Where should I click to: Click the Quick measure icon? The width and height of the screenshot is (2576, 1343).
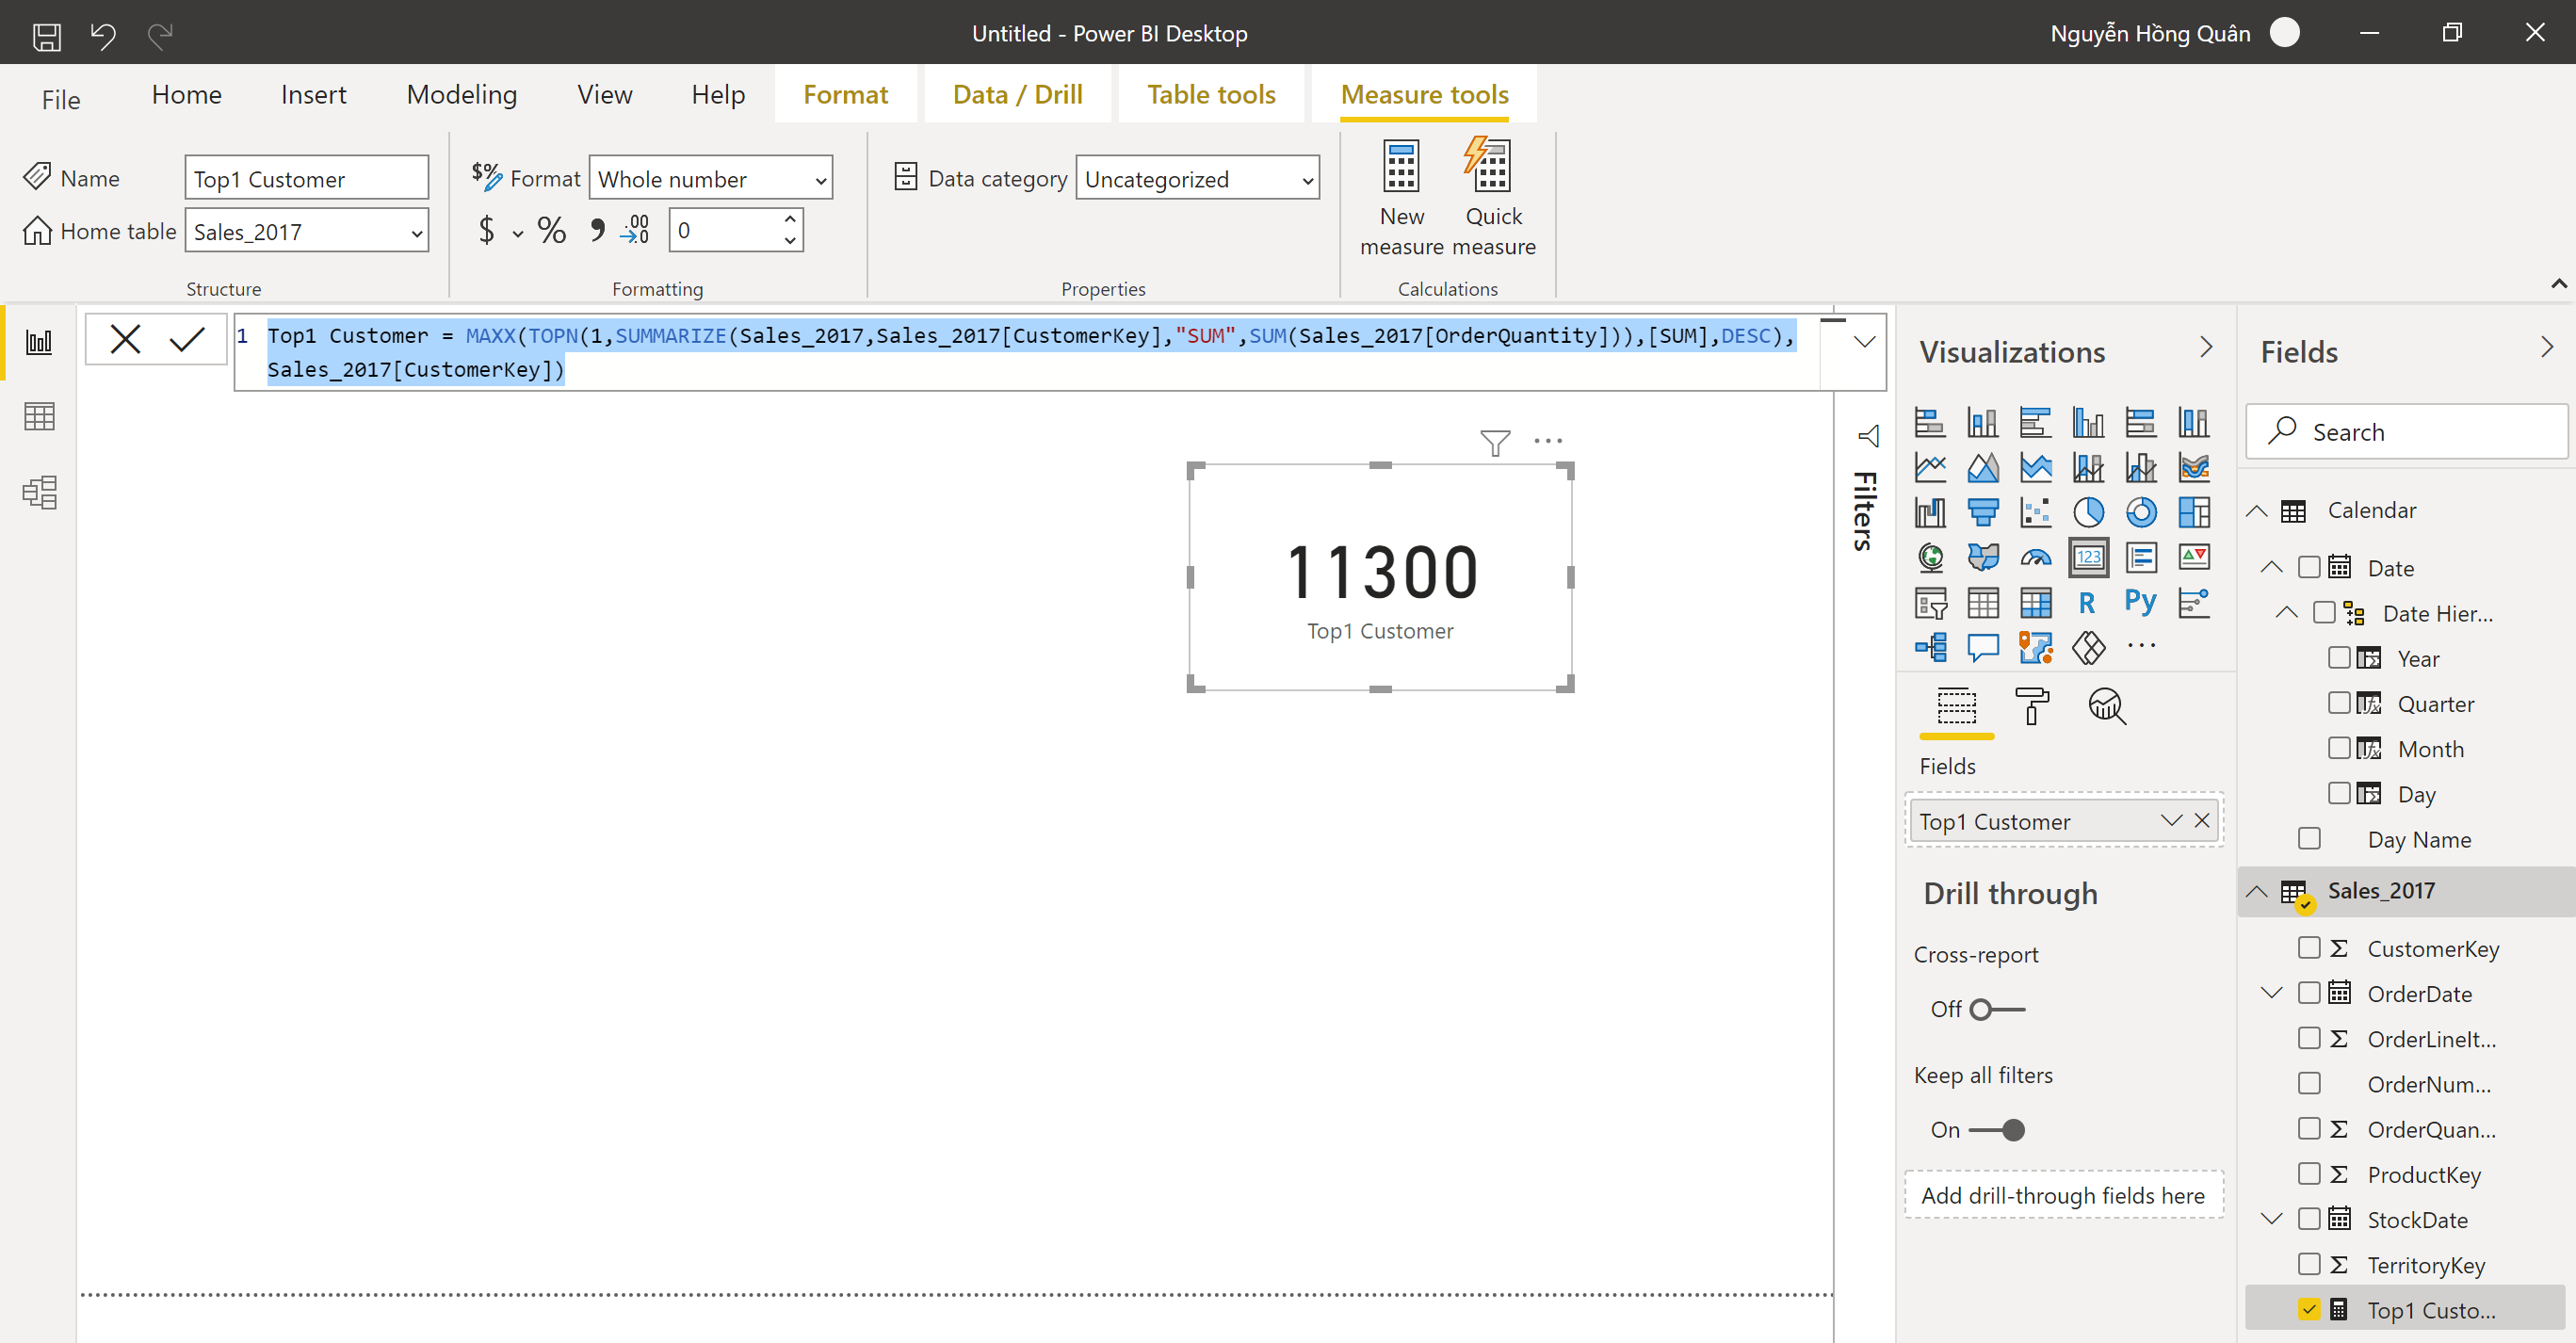click(x=1488, y=166)
